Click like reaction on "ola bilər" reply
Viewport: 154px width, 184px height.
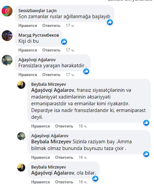pos(95,179)
